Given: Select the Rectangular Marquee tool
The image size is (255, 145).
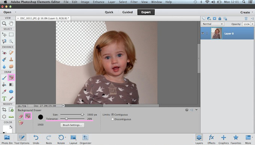Looking at the screenshot, I should 11,34.
